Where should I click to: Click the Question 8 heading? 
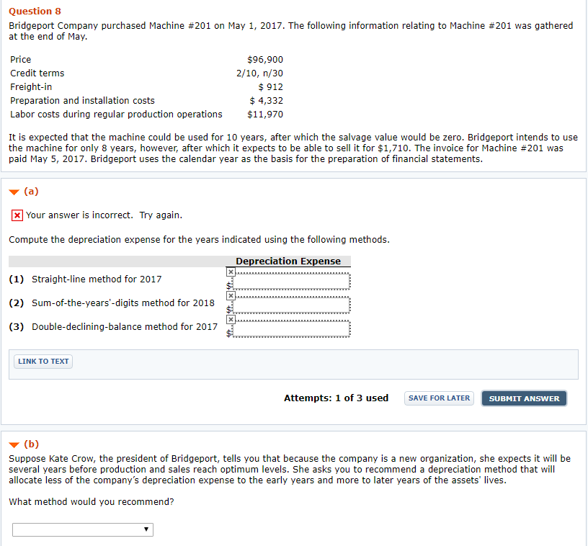pos(33,11)
